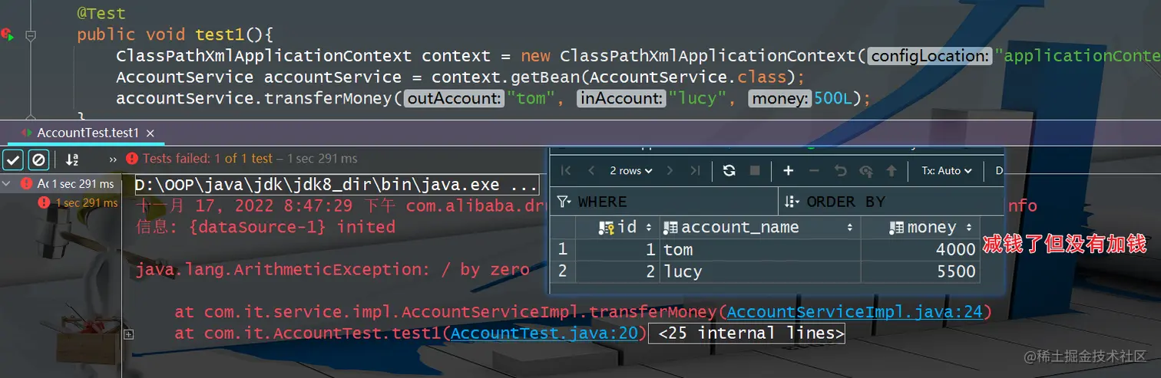The height and width of the screenshot is (378, 1161).
Task: Go to next page of rows
Action: click(x=670, y=171)
